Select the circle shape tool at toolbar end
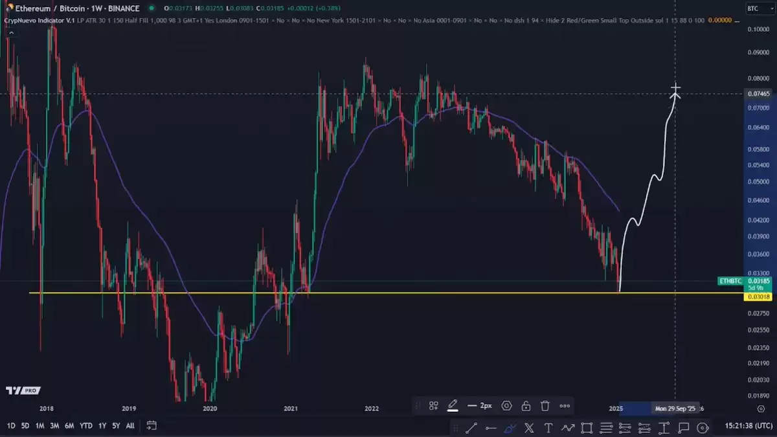 (x=703, y=427)
